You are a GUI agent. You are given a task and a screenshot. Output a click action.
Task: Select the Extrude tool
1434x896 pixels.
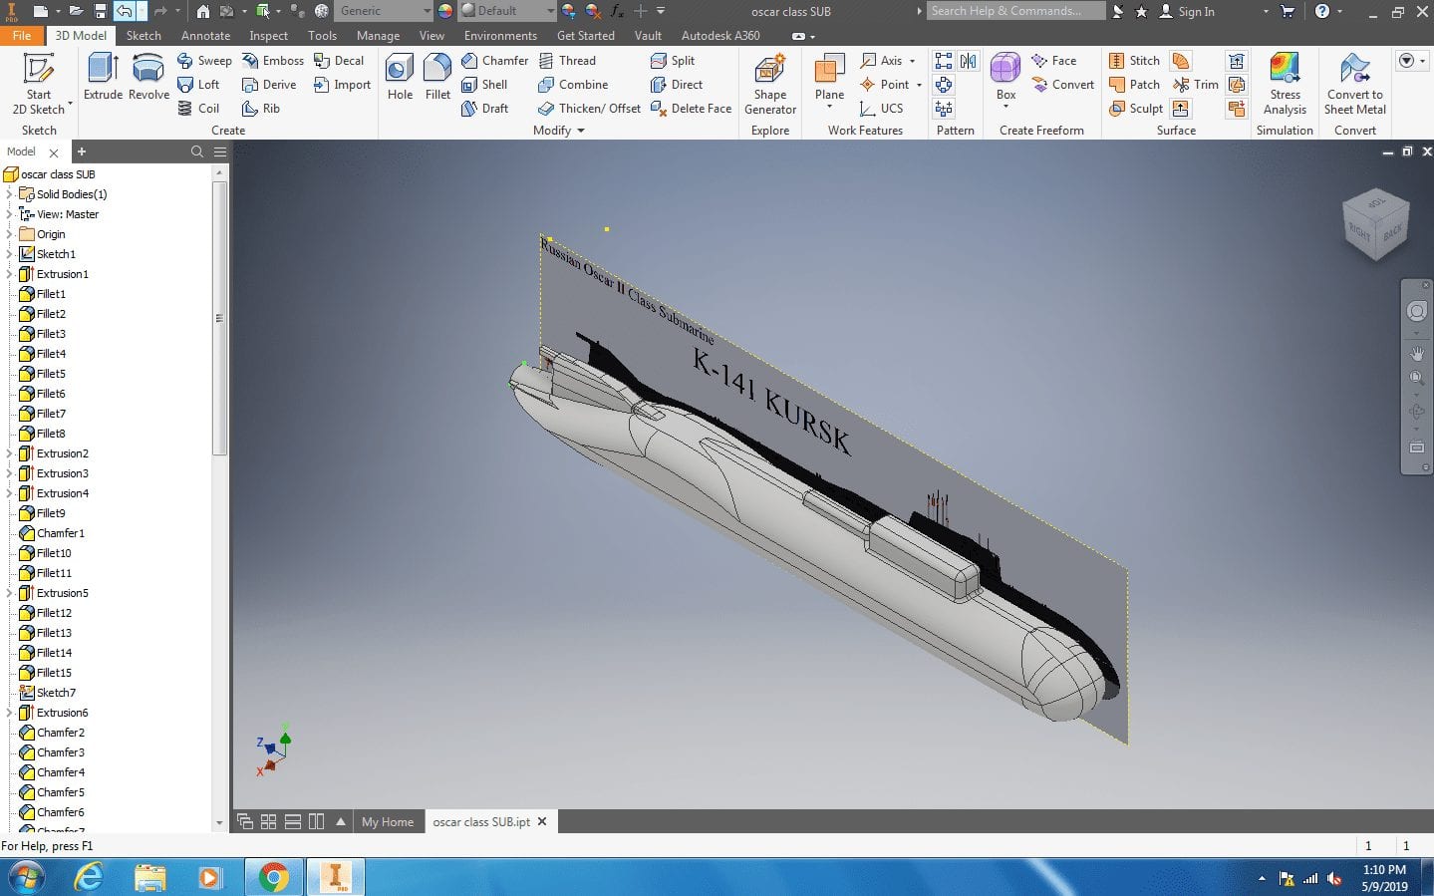[103, 77]
